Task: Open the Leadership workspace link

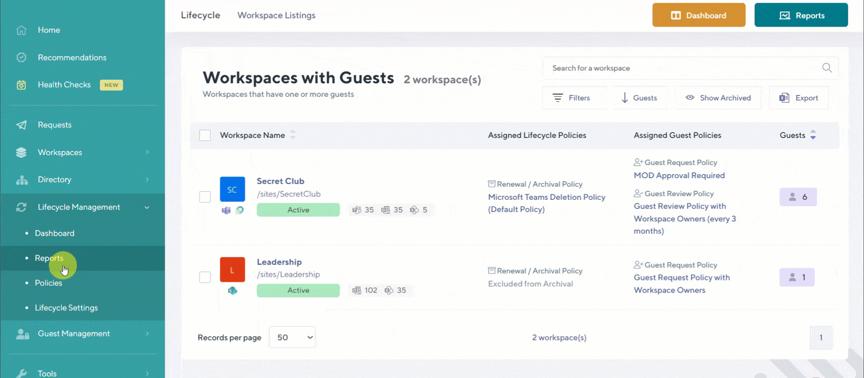Action: point(279,262)
